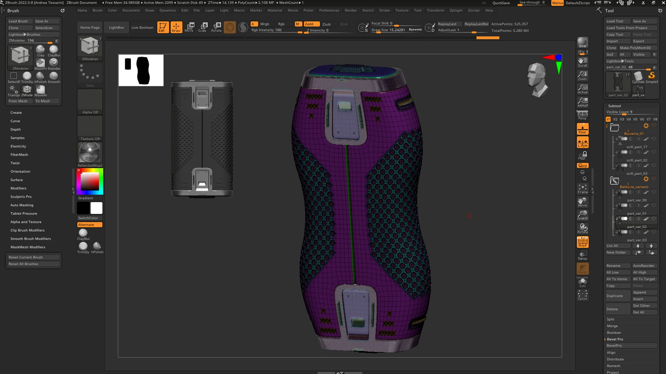Expand the Depth brush section
The width and height of the screenshot is (666, 374).
point(16,129)
